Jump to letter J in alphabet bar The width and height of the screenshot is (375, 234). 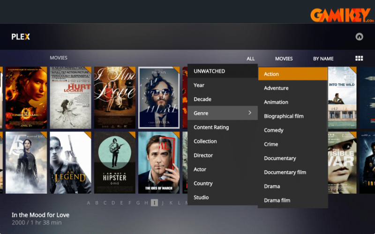(163, 203)
